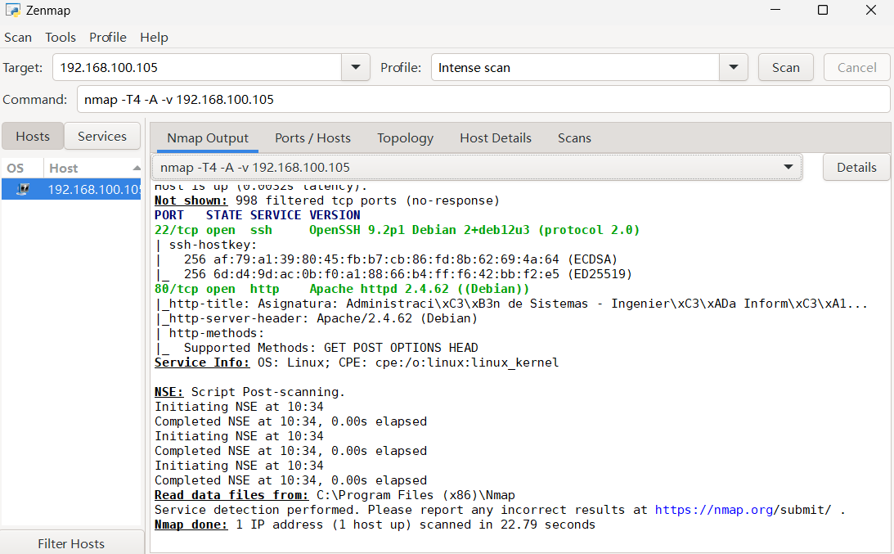
Task: Open the Topology tab
Action: (405, 138)
